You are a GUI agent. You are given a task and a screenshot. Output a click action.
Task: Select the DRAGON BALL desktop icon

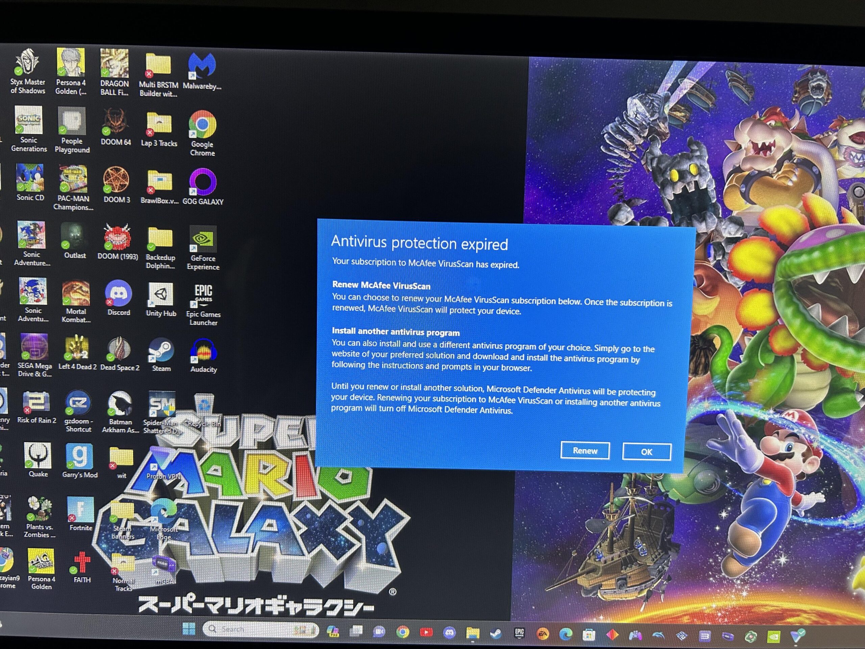coord(114,72)
